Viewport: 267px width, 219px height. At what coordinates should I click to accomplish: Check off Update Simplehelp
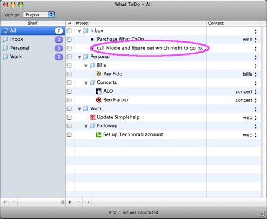click(x=69, y=117)
